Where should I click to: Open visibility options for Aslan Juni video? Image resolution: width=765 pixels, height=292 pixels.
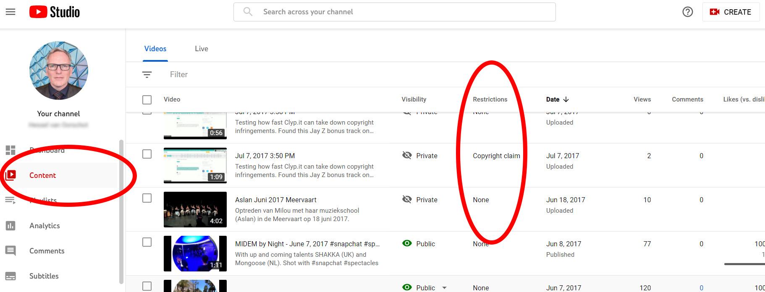point(420,200)
